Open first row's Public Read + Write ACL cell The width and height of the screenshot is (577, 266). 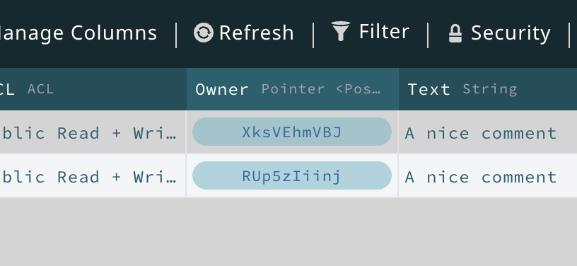tap(93, 132)
